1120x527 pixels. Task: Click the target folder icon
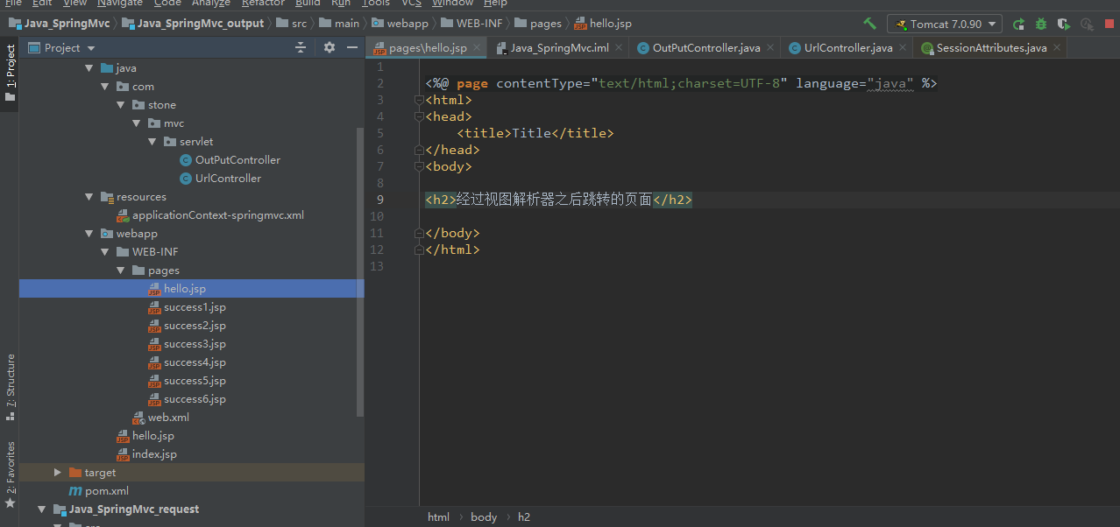pyautogui.click(x=74, y=473)
